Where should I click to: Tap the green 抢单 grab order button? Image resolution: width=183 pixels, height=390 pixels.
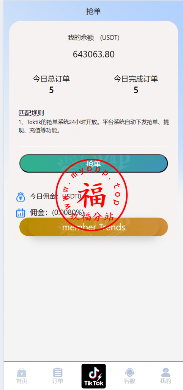click(93, 163)
